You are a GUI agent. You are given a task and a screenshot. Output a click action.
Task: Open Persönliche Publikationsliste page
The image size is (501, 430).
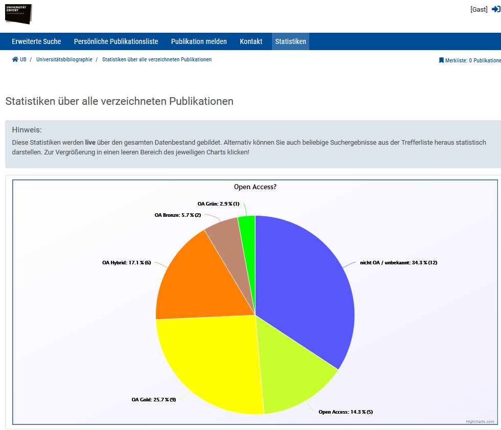coord(116,41)
